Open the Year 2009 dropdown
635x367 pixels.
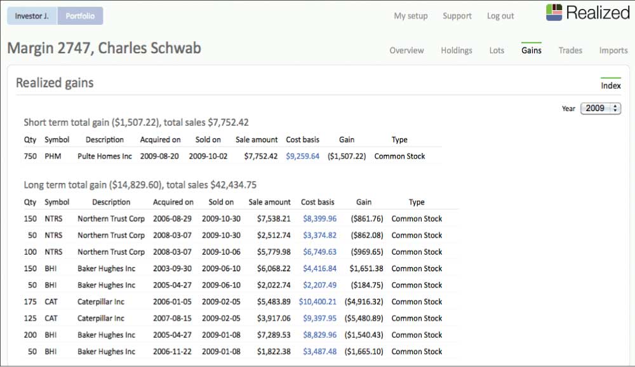coord(601,109)
